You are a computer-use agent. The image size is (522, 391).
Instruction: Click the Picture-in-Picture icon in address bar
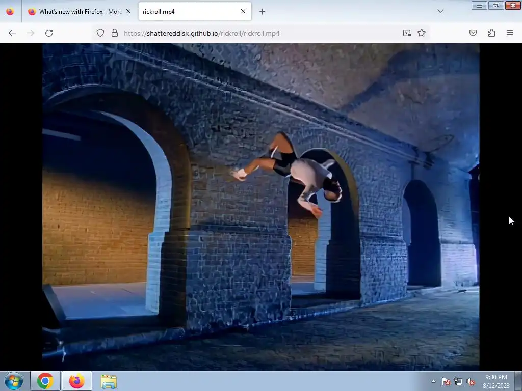pyautogui.click(x=407, y=33)
